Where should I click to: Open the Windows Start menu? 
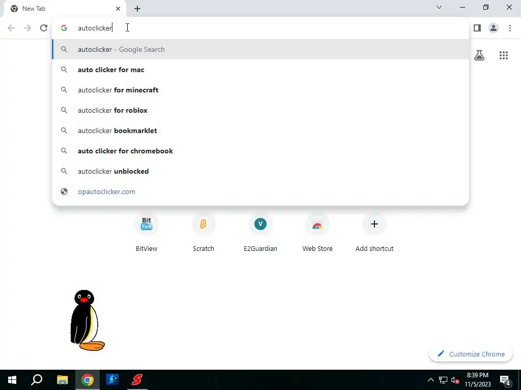pos(12,380)
